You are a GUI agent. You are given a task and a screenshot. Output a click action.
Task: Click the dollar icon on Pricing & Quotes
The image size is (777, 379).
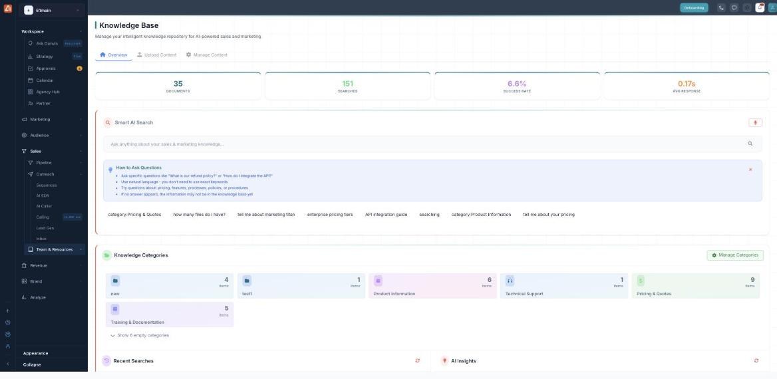641,281
